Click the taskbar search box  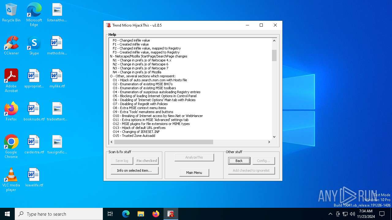click(x=59, y=214)
